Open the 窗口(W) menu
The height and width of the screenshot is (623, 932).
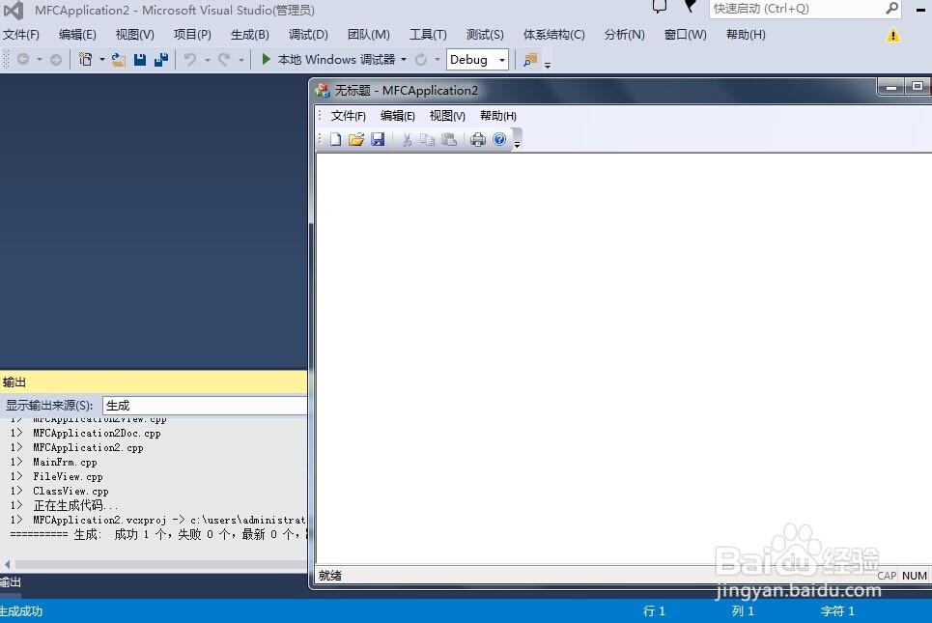tap(686, 35)
